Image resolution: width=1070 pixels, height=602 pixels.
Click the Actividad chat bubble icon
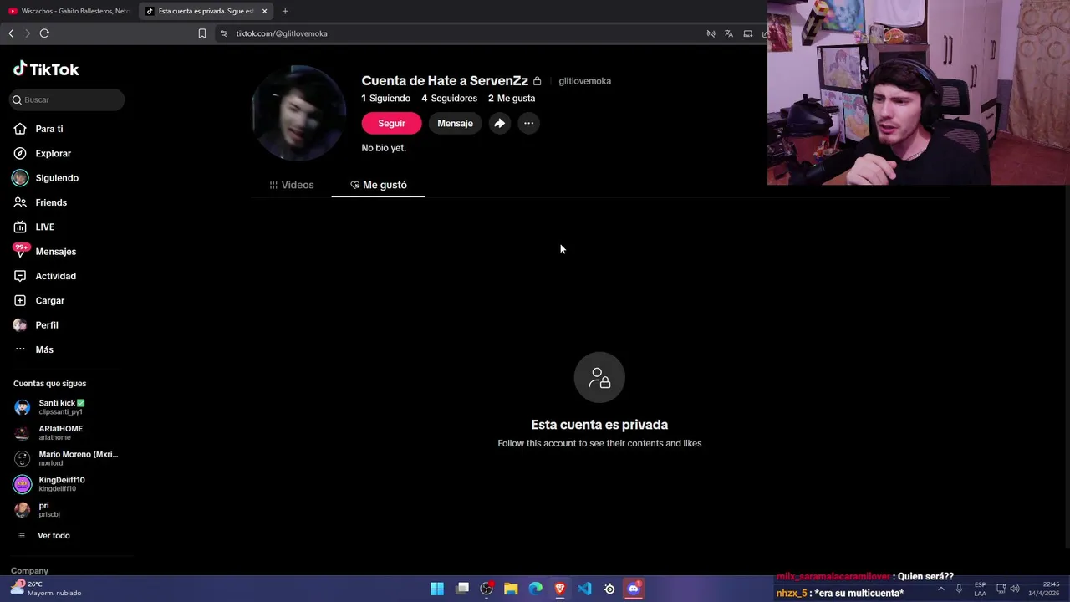(20, 276)
